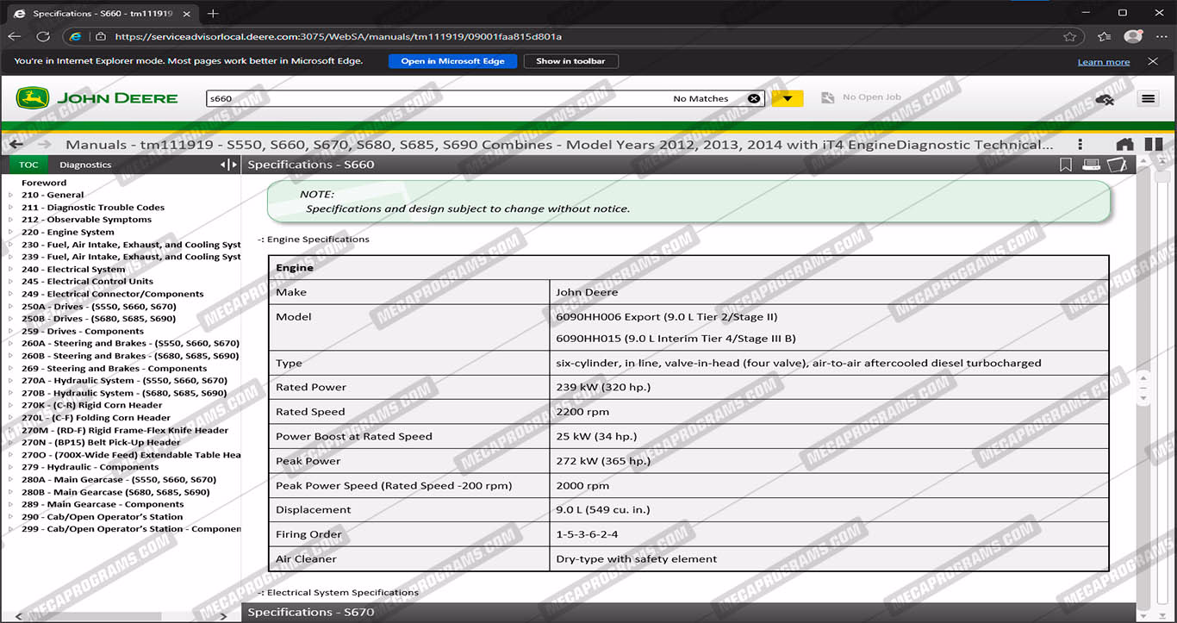Print the current specifications page
This screenshot has width=1177, height=623.
click(1091, 165)
